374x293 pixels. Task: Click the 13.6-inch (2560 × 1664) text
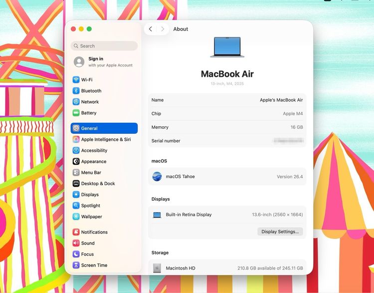click(x=277, y=215)
